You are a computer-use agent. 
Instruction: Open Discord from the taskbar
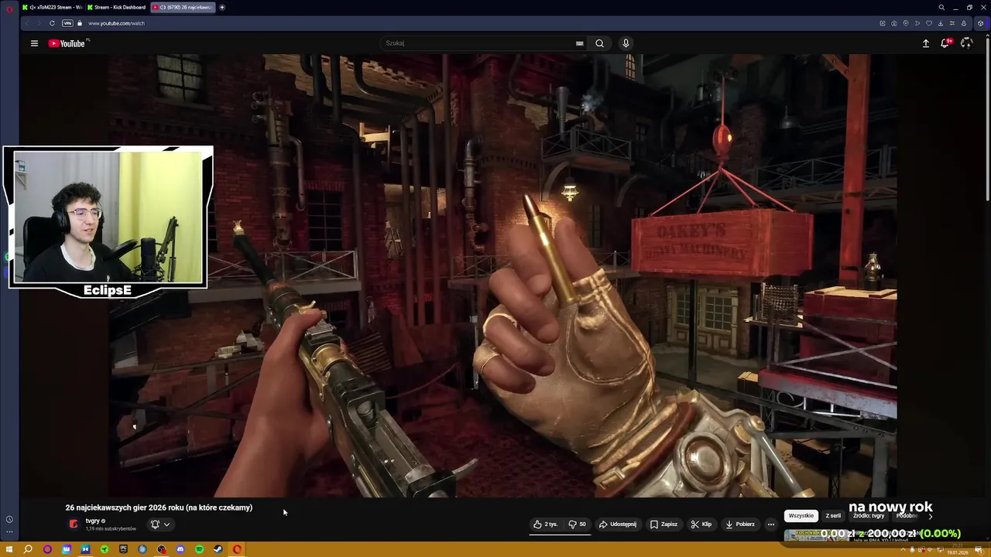coord(180,549)
